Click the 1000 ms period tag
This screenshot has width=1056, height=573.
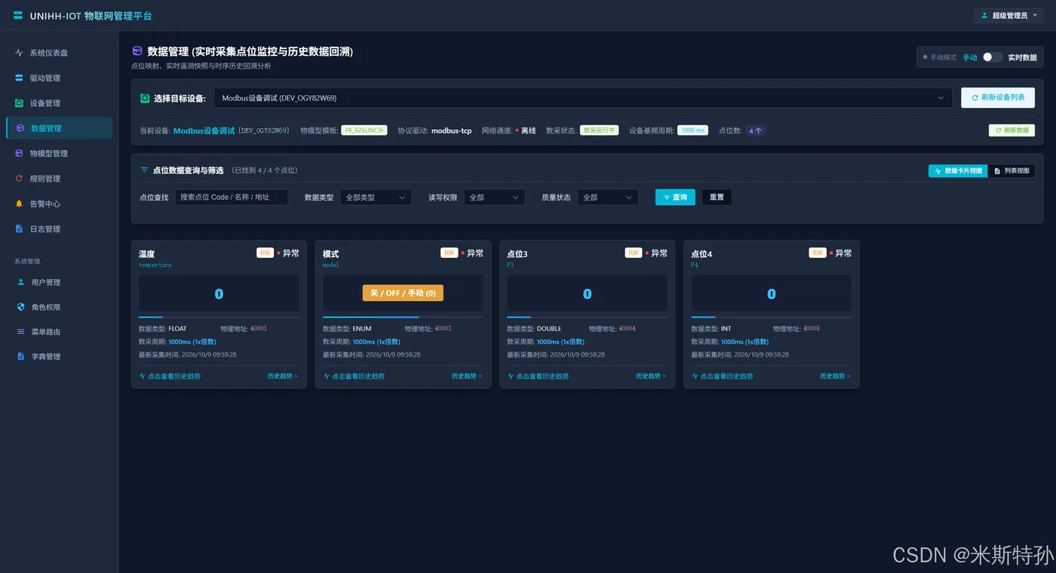tap(692, 130)
